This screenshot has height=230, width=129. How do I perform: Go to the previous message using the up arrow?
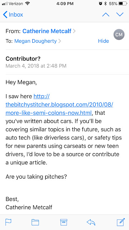pos(106,14)
